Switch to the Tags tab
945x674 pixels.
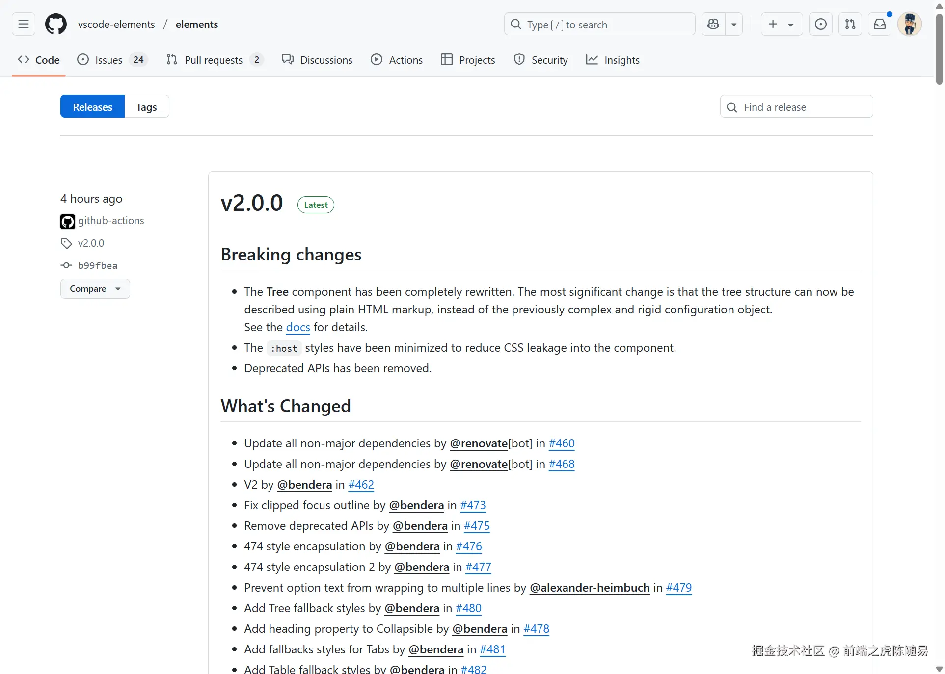click(x=146, y=107)
